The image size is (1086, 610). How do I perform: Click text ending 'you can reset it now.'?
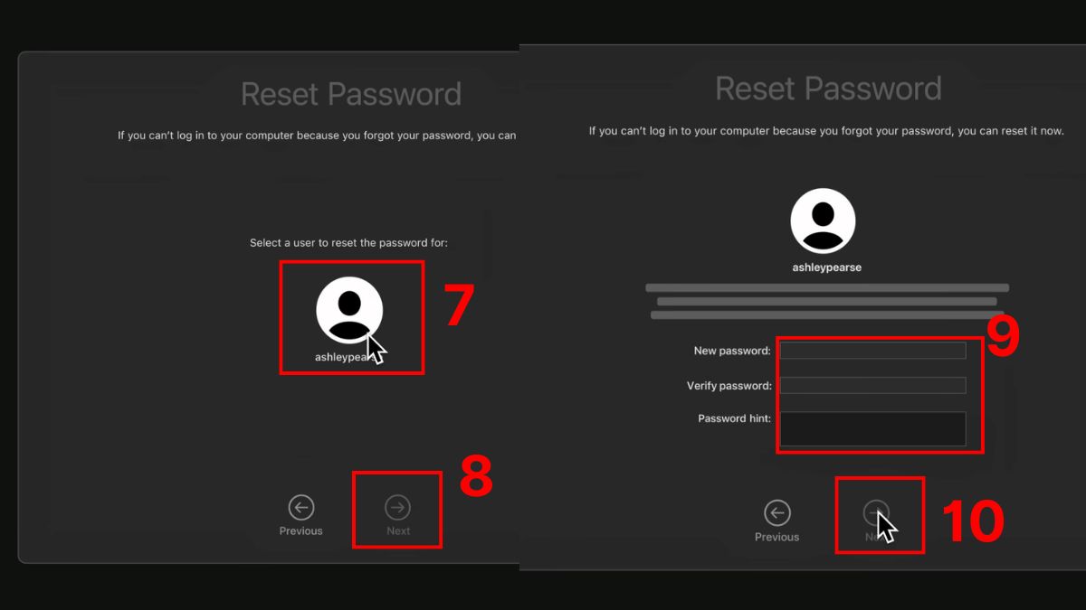pyautogui.click(x=826, y=131)
